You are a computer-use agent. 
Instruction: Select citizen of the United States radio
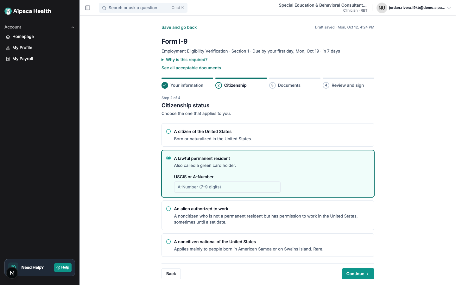168,131
